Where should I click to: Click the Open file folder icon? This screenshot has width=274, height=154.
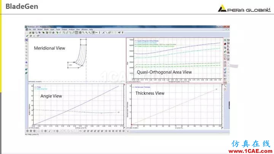click(x=30, y=32)
